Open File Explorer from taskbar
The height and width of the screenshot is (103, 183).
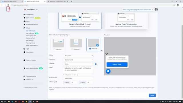pos(9,102)
